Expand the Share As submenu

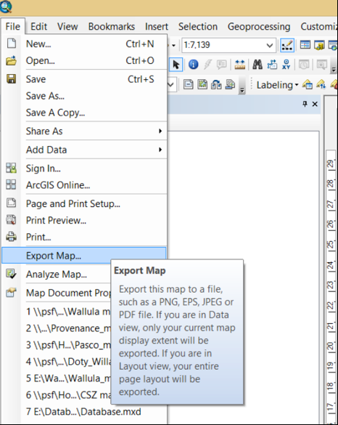point(94,131)
